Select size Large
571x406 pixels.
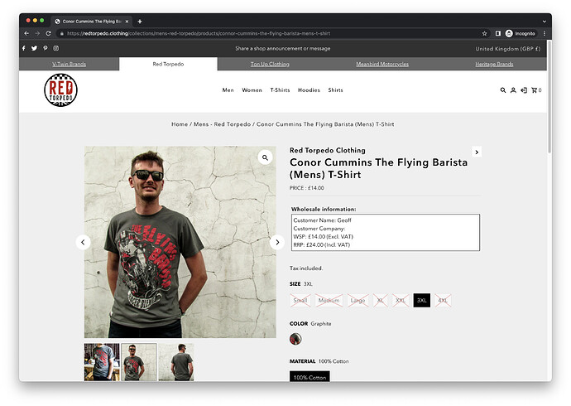[357, 300]
